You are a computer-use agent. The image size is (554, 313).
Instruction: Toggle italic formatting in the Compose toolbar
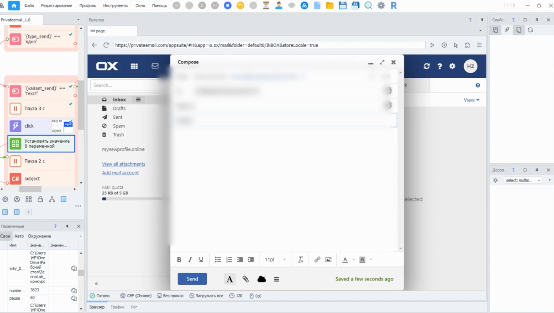click(x=190, y=260)
